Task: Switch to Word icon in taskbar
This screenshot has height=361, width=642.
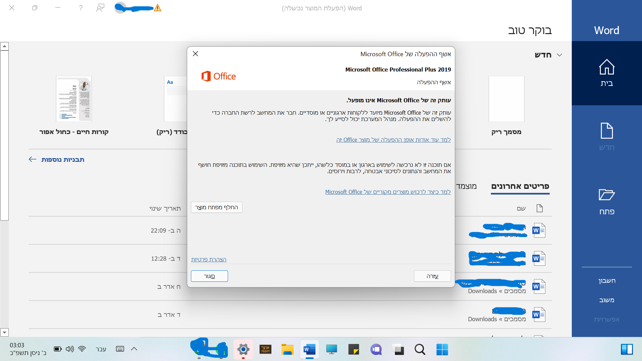Action: [x=310, y=350]
